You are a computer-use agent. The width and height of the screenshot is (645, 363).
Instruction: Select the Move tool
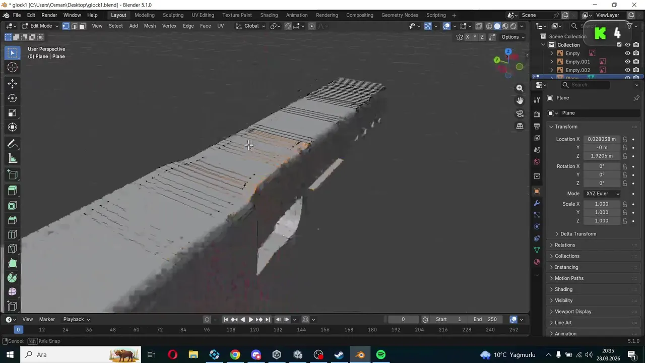13,84
